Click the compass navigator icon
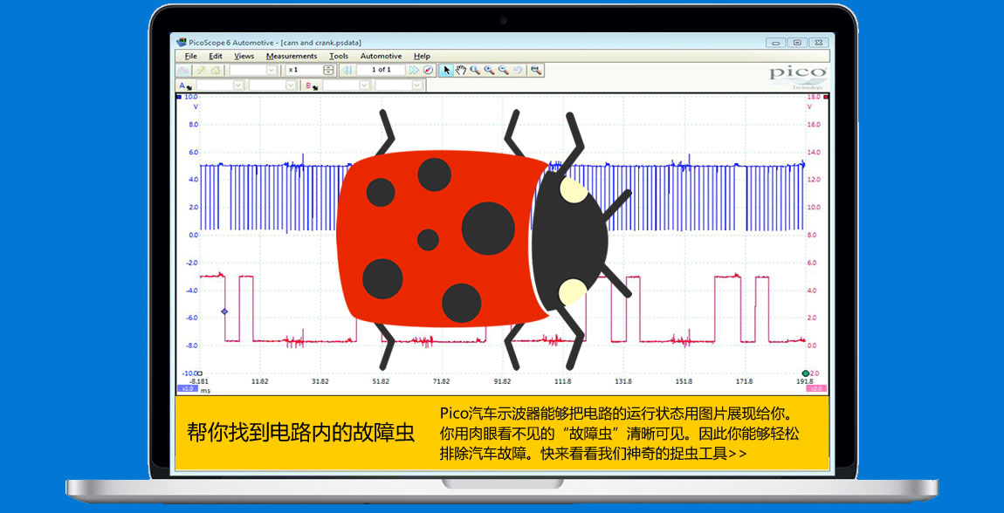The image size is (1004, 513). [x=428, y=70]
